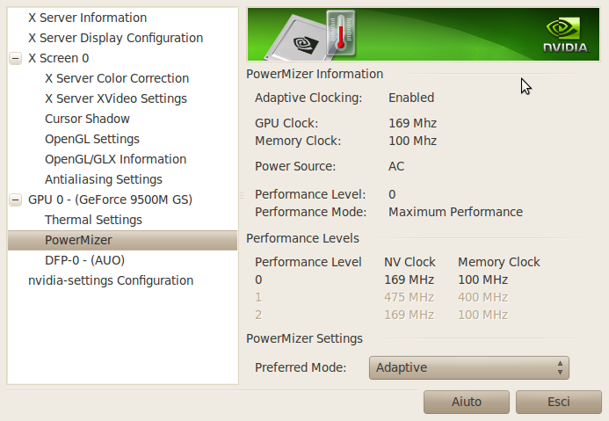
Task: Open OpenGL Settings page
Action: (92, 139)
